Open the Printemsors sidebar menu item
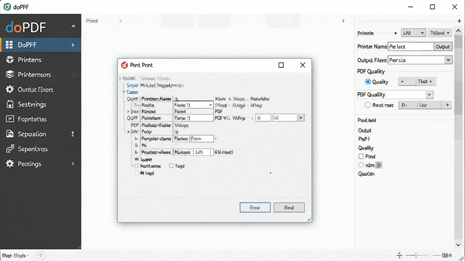465x261 pixels. [x=40, y=74]
